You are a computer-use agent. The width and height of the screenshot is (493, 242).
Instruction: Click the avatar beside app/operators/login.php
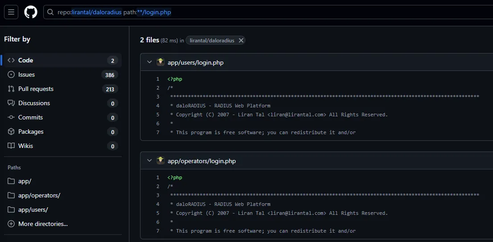pos(161,161)
